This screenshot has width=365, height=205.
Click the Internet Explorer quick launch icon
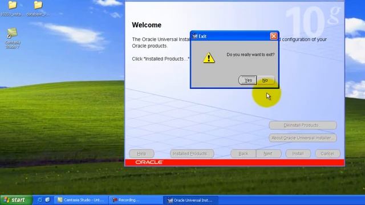[39, 200]
